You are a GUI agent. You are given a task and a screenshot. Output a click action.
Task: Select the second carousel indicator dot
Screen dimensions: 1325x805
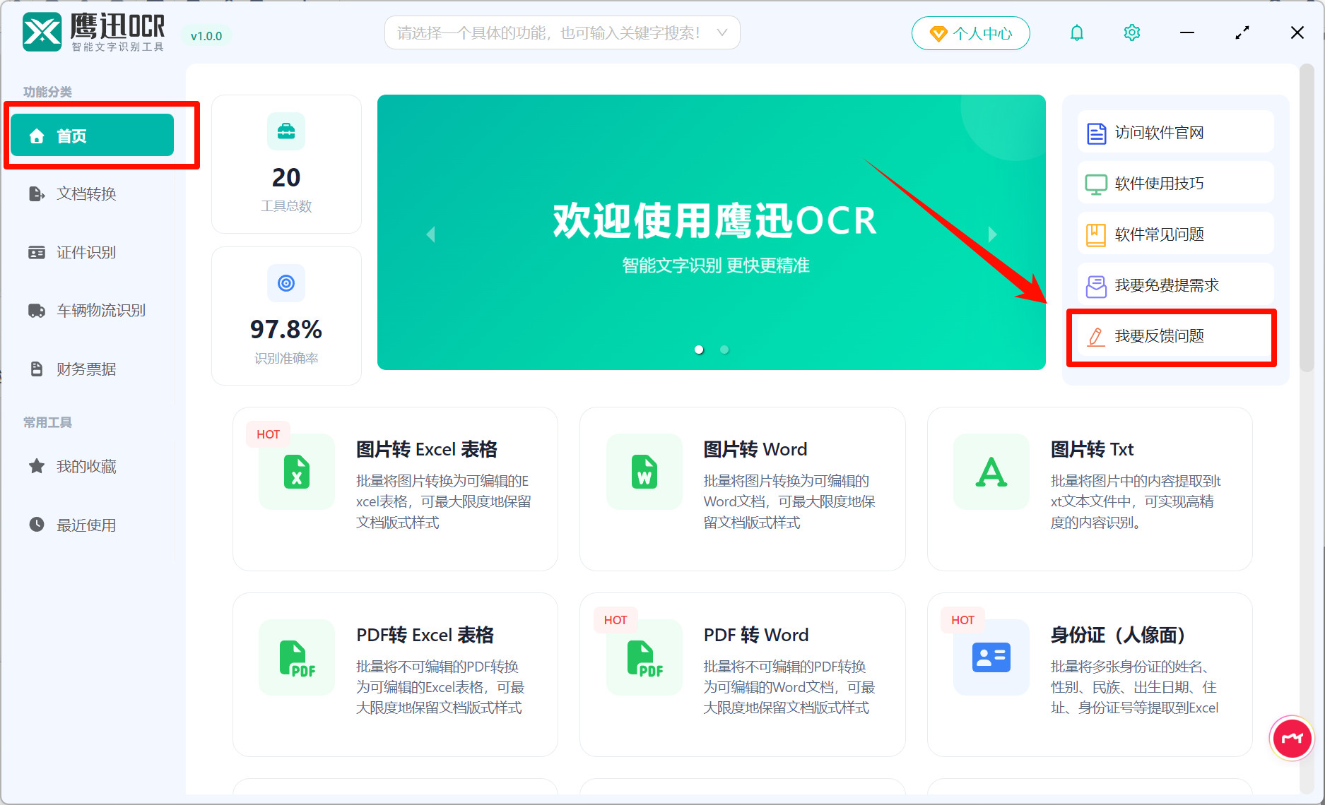tap(724, 349)
